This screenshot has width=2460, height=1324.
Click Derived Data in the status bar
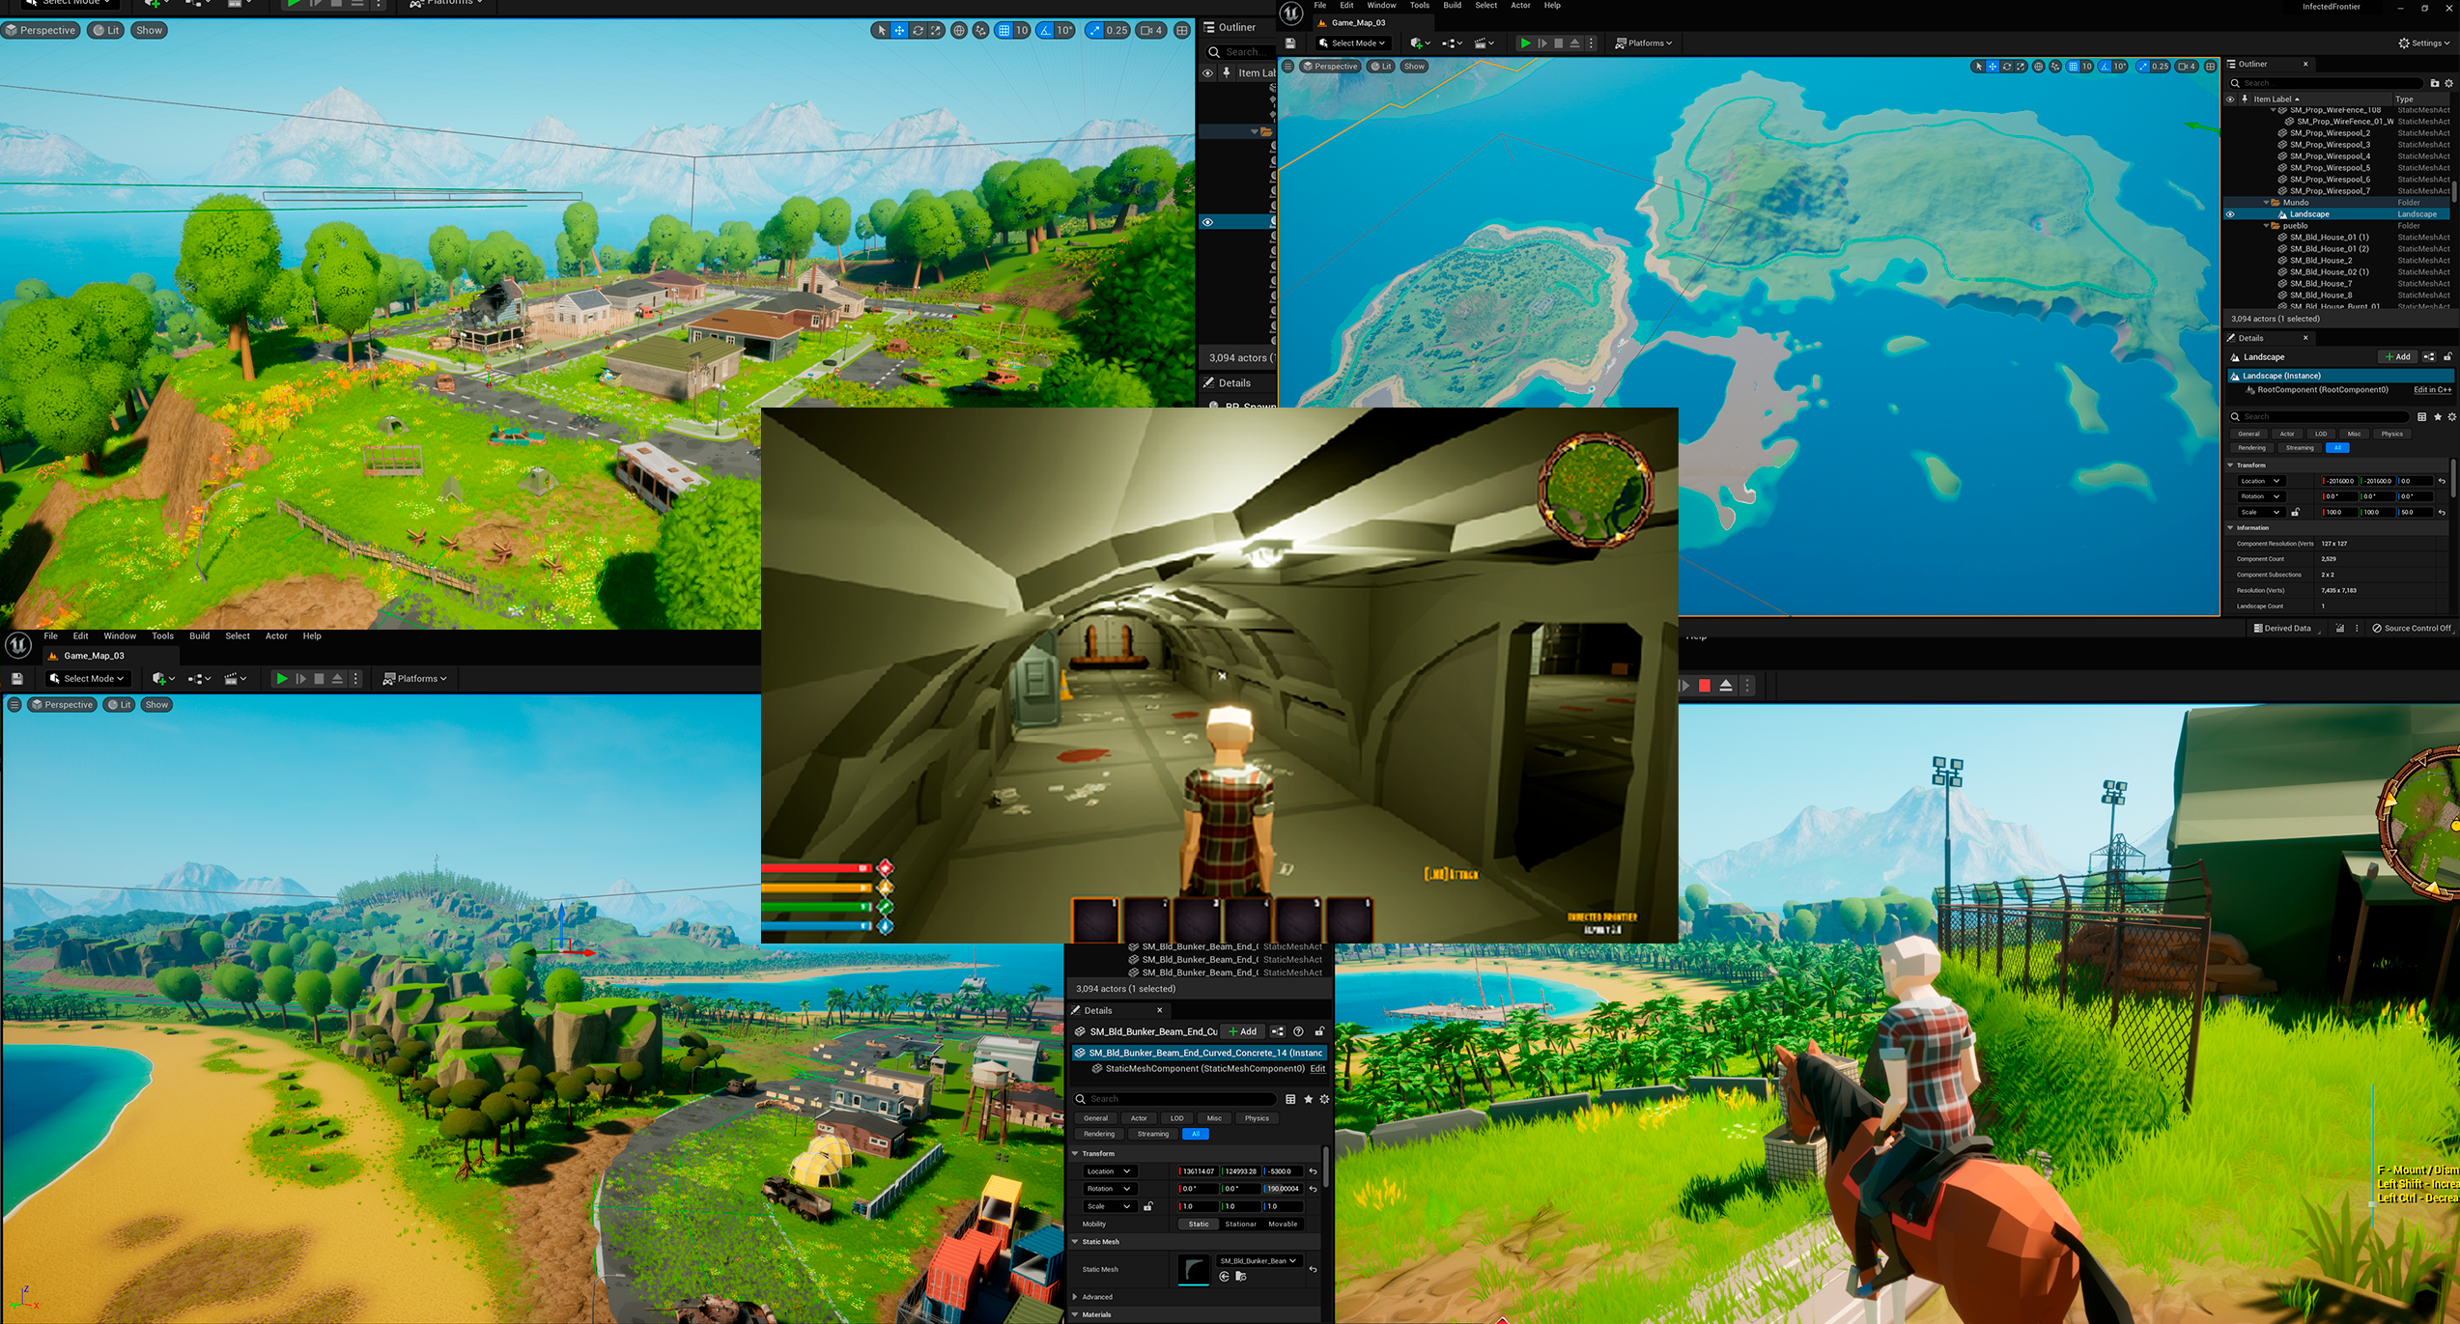tap(2281, 628)
